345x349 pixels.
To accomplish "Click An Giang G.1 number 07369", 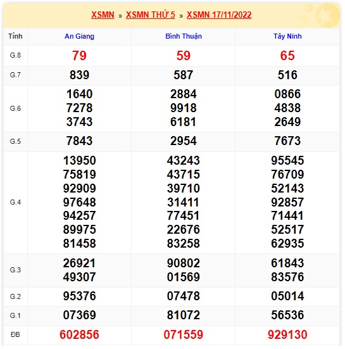I will pyautogui.click(x=79, y=315).
